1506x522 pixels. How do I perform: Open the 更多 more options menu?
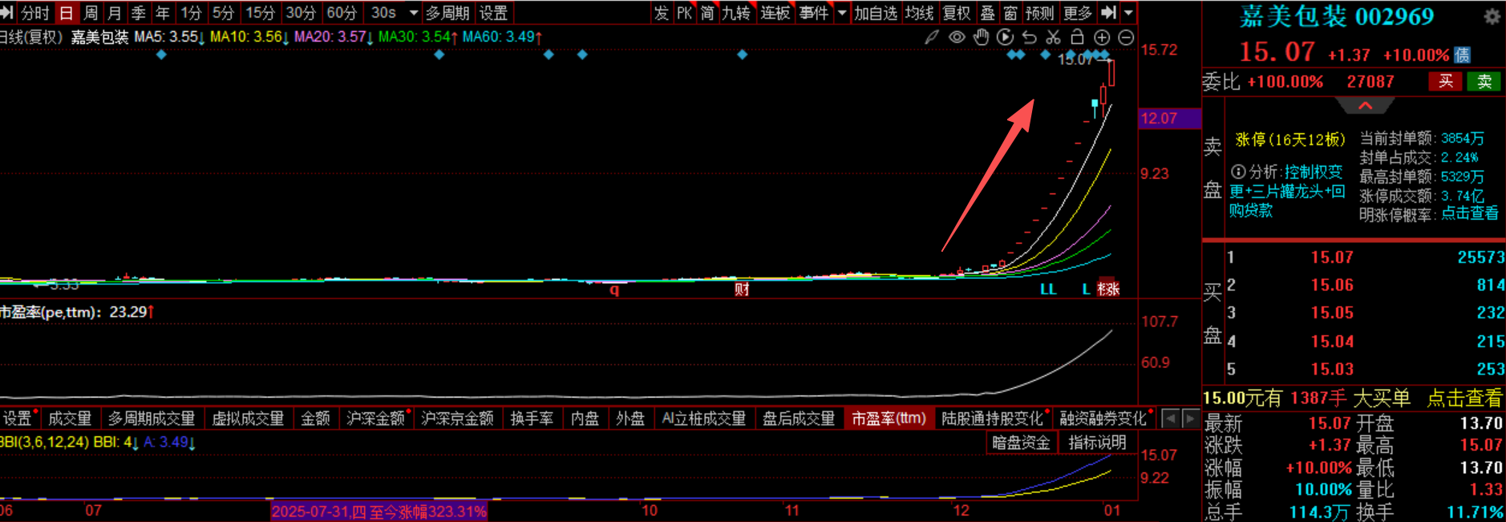coord(1078,13)
